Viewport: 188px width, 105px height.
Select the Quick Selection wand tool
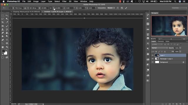[x=7, y=19]
